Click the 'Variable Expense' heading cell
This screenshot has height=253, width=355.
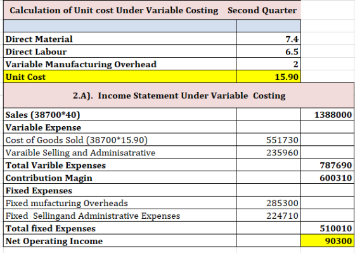point(120,127)
